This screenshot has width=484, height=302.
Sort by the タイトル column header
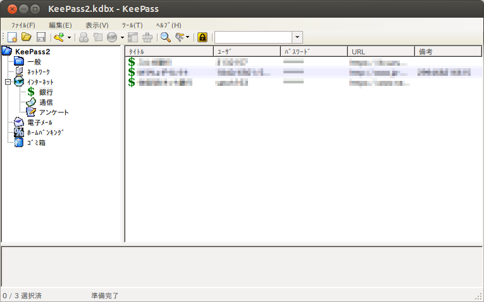tap(169, 51)
